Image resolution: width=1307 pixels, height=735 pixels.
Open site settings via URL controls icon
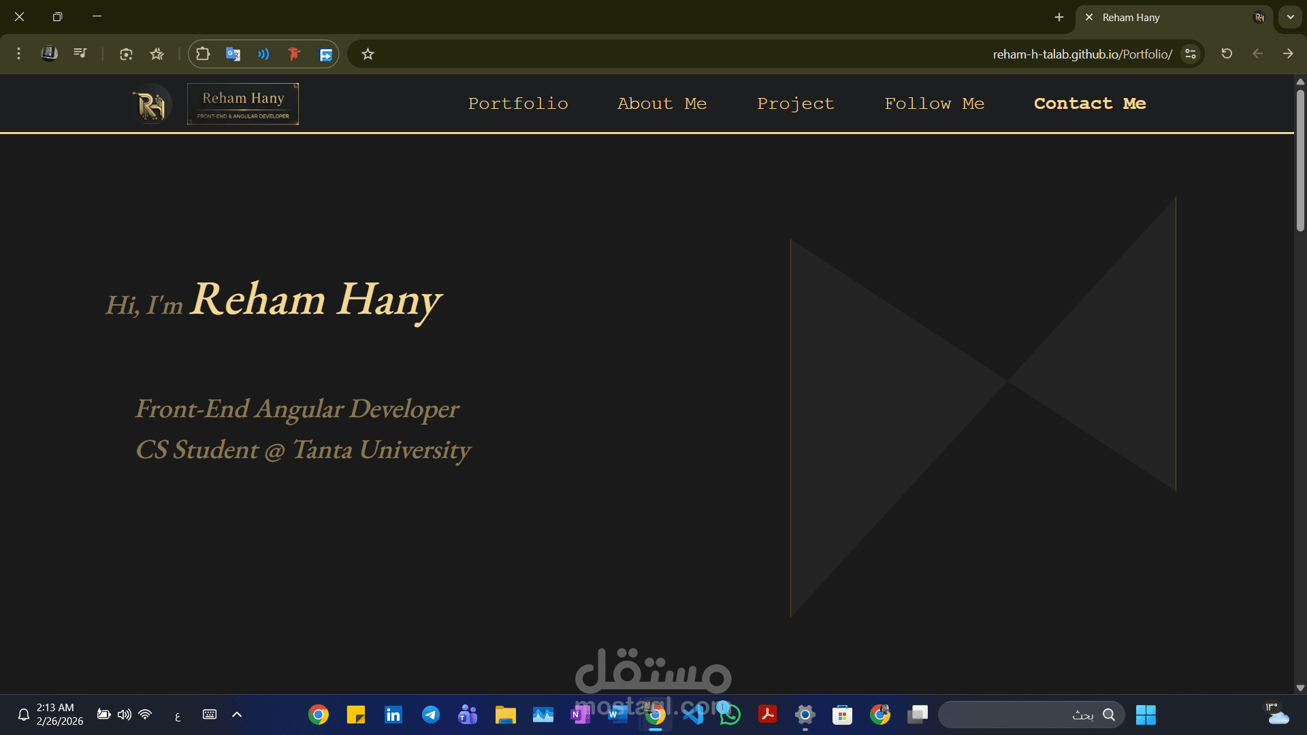click(1190, 54)
